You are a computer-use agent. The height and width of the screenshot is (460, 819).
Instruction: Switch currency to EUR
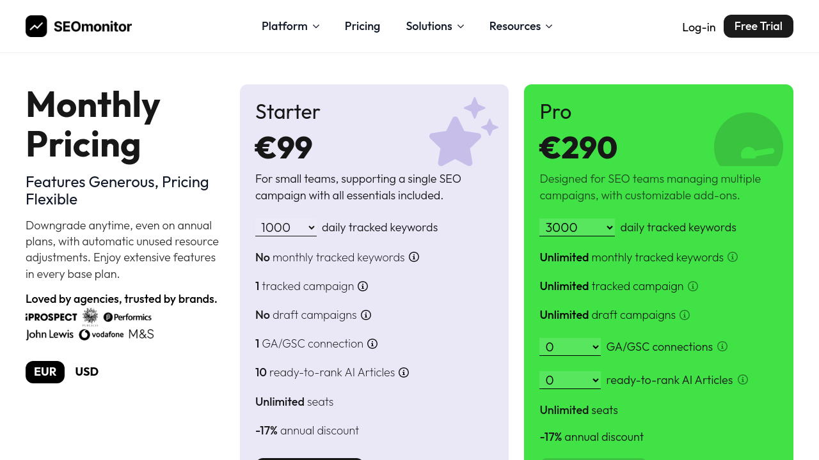(45, 372)
